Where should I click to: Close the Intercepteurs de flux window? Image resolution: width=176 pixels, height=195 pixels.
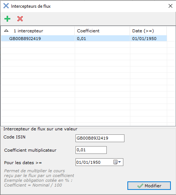coord(170,6)
